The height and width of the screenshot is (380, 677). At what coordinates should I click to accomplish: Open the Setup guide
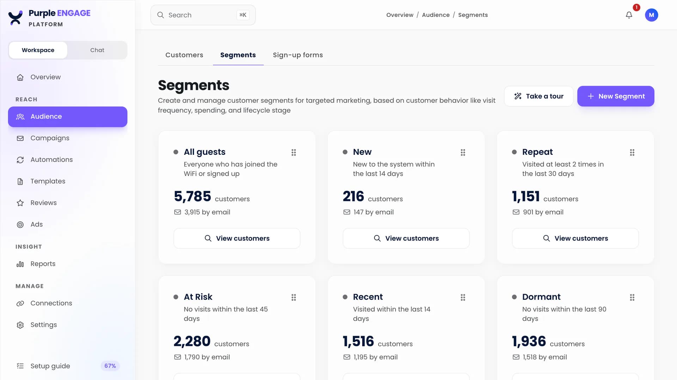68,366
